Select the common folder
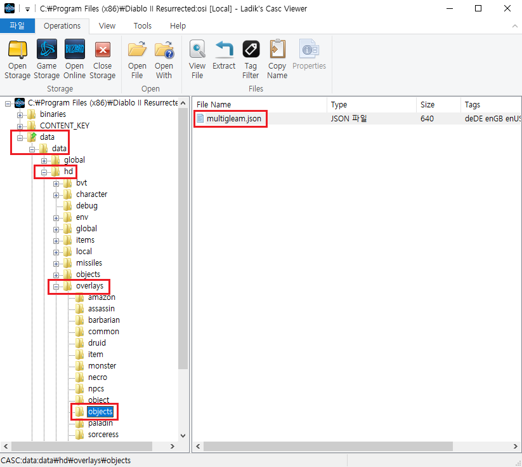Screen dimensions: 522x467 click(103, 332)
